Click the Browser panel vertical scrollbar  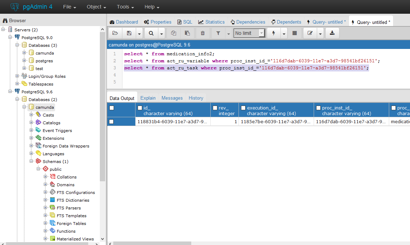tap(102, 107)
